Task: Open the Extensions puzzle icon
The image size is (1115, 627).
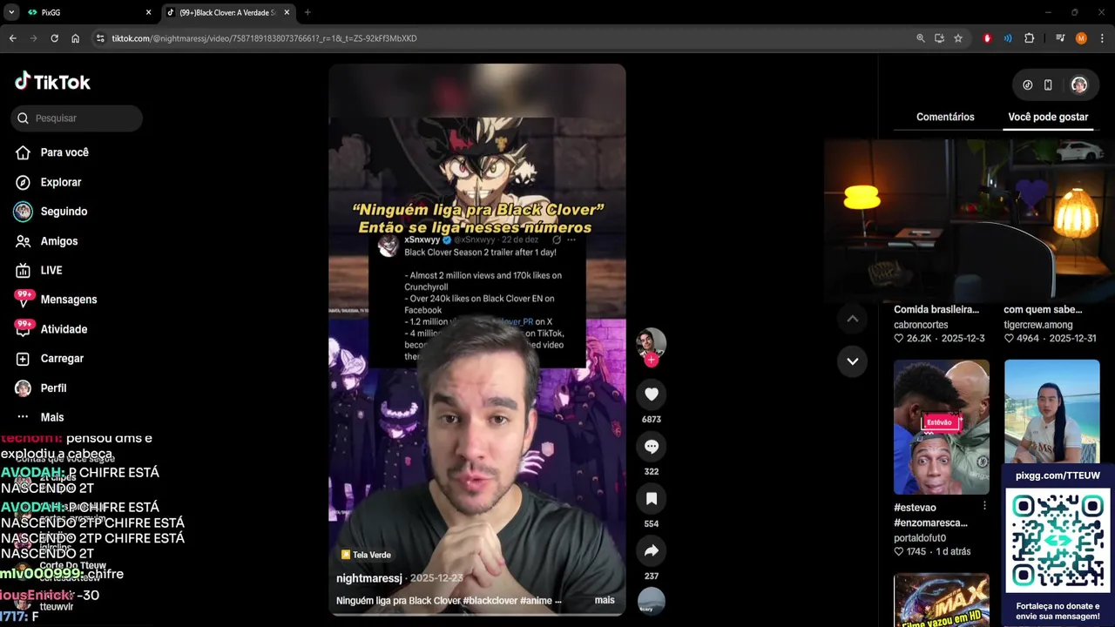Action: (1029, 38)
